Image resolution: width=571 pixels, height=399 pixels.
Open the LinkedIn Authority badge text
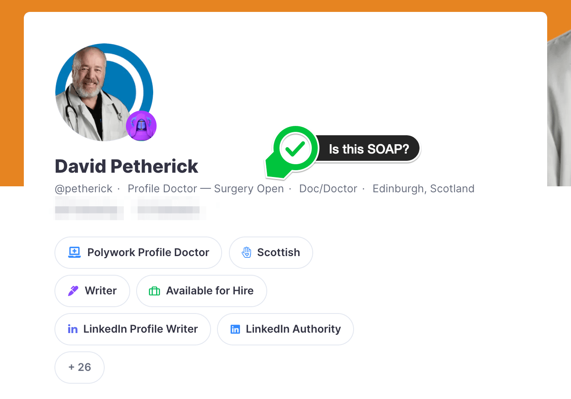point(293,329)
